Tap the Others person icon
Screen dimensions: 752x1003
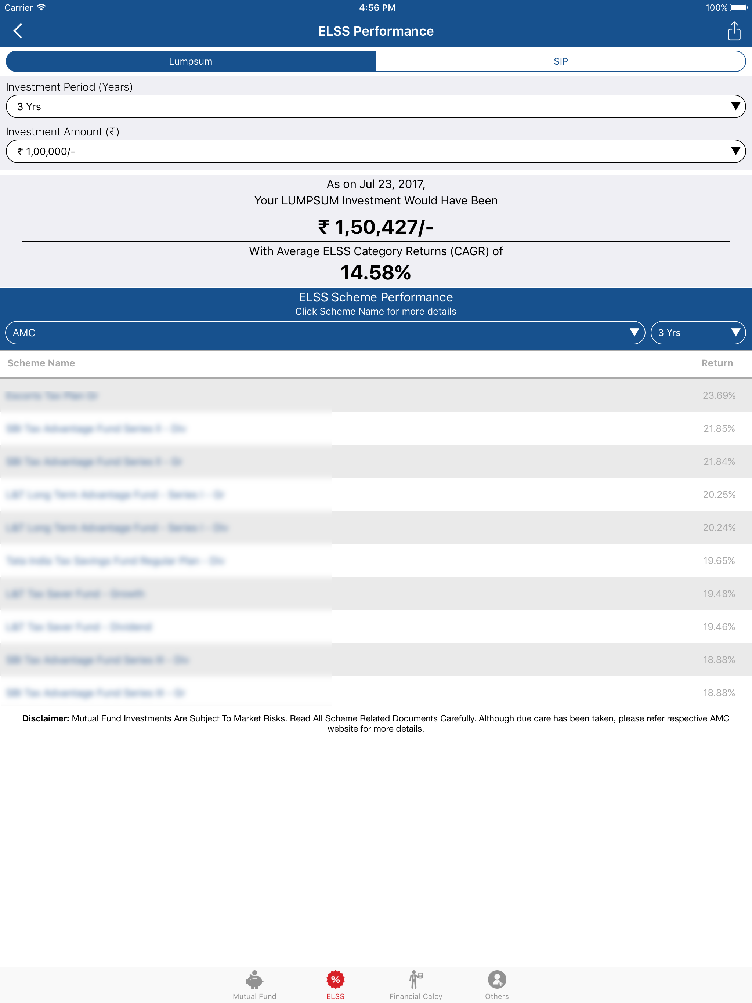[x=497, y=980]
